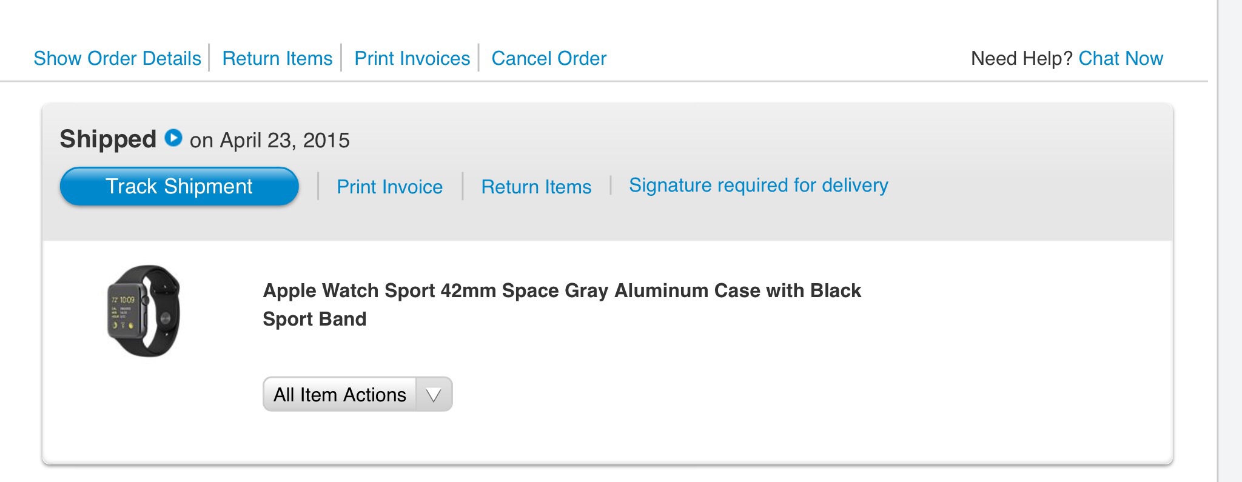1242x482 pixels.
Task: Click the Need Help? text
Action: click(x=1021, y=58)
